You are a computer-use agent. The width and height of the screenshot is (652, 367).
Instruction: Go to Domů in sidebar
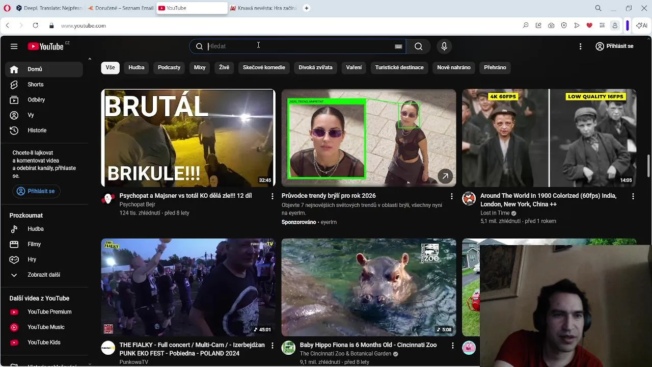point(44,69)
